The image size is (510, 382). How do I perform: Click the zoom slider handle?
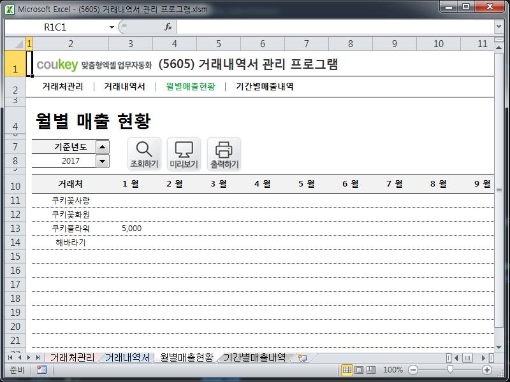[450, 369]
